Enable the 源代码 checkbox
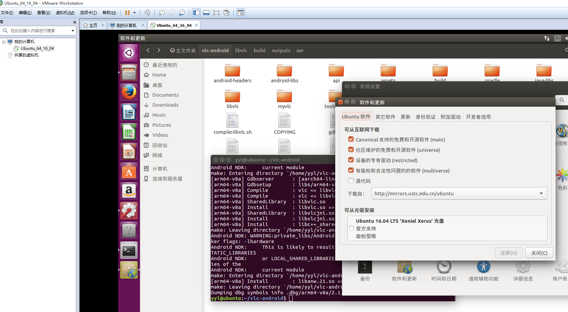The image size is (568, 312). click(351, 181)
